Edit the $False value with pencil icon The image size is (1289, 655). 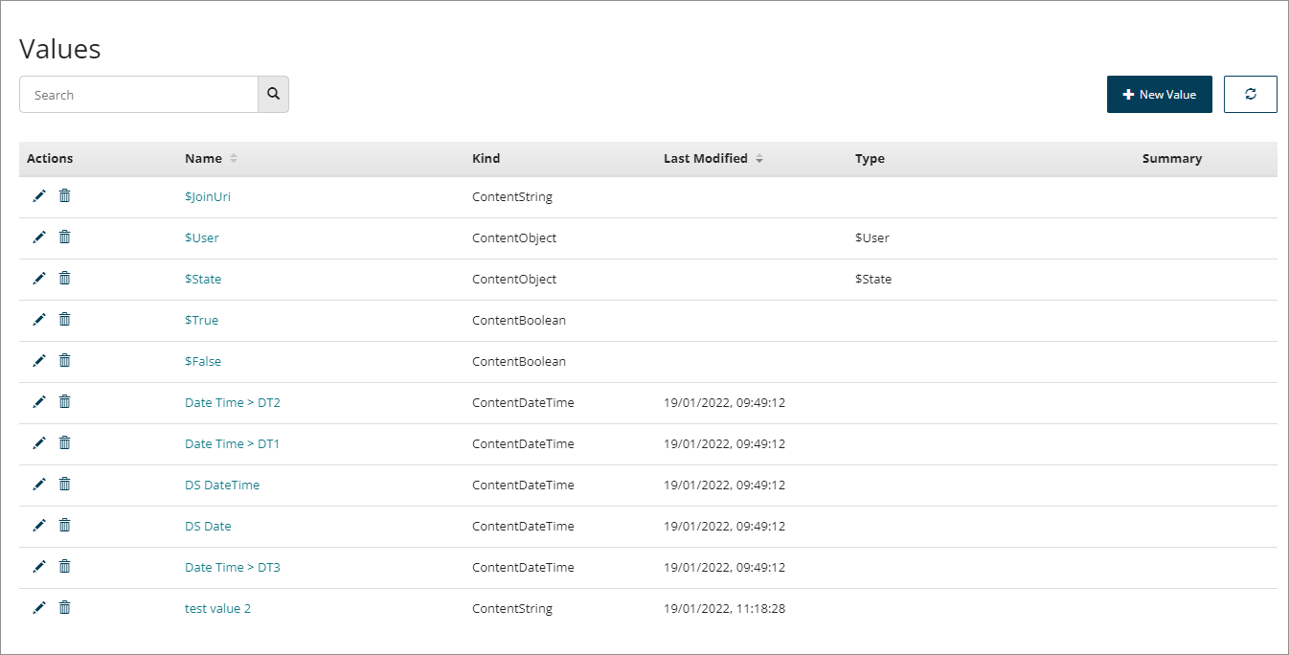point(39,361)
